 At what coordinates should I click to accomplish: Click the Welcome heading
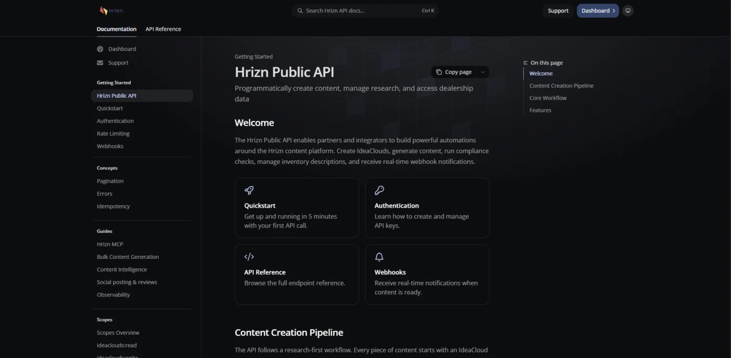[254, 123]
